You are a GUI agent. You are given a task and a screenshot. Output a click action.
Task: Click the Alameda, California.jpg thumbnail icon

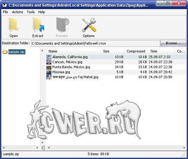click(x=49, y=57)
